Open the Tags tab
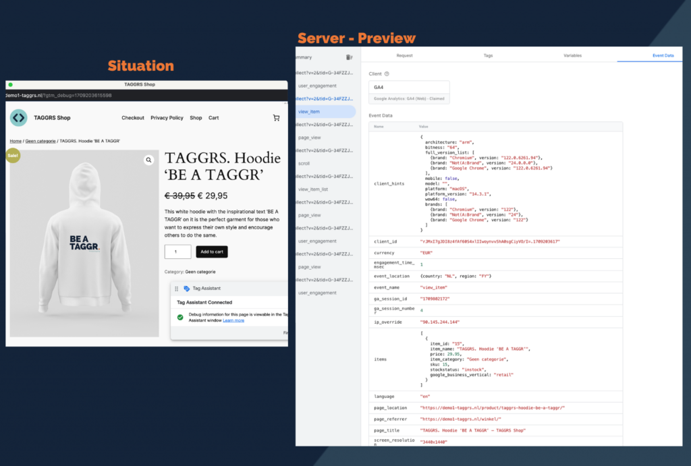 coord(489,55)
